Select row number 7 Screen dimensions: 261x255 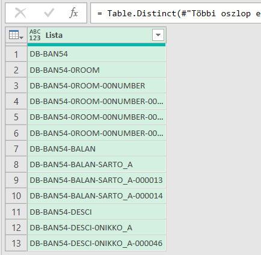[16, 149]
